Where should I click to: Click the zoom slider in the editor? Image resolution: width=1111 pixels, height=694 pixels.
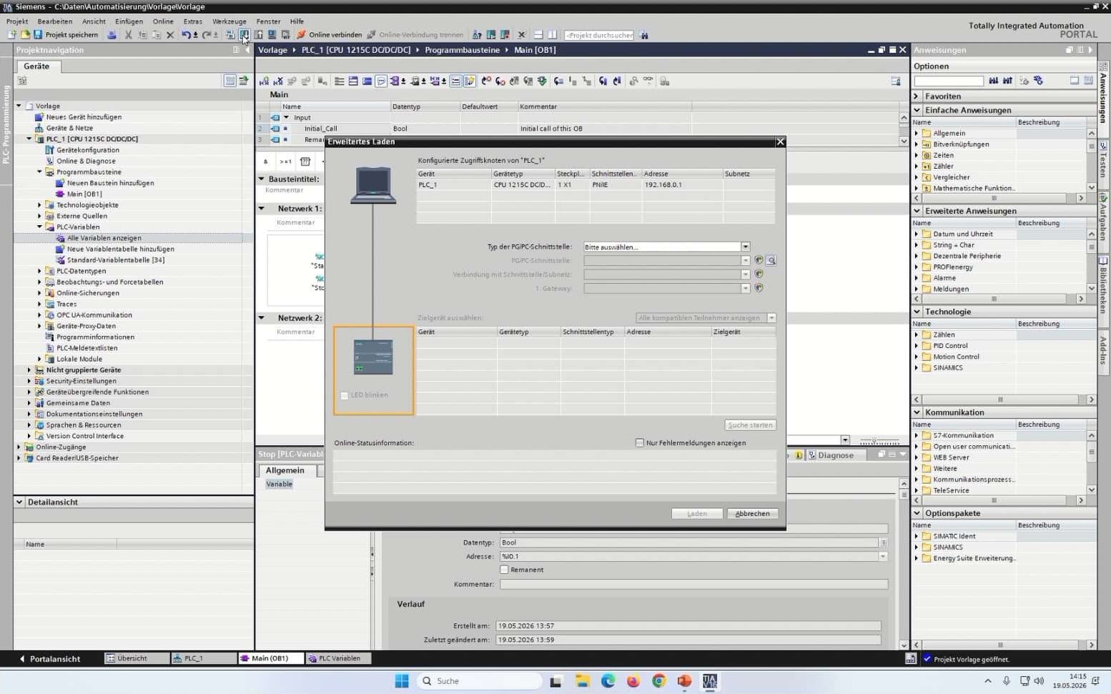pos(879,440)
